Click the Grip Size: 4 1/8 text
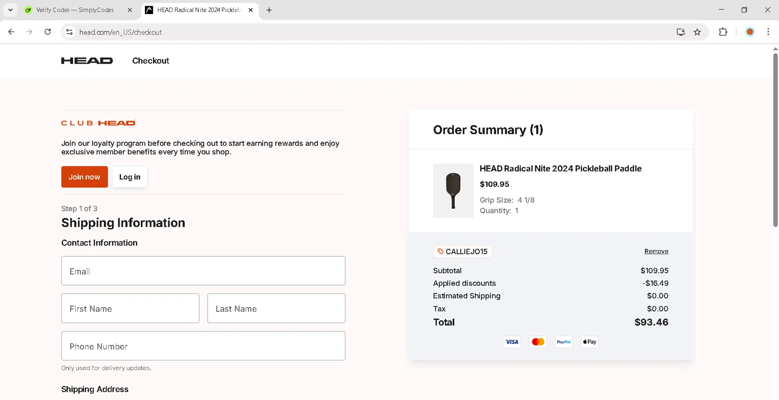779x400 pixels. [507, 200]
